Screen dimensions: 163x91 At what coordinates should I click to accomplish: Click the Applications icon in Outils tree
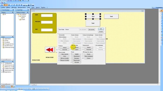(x=3, y=72)
